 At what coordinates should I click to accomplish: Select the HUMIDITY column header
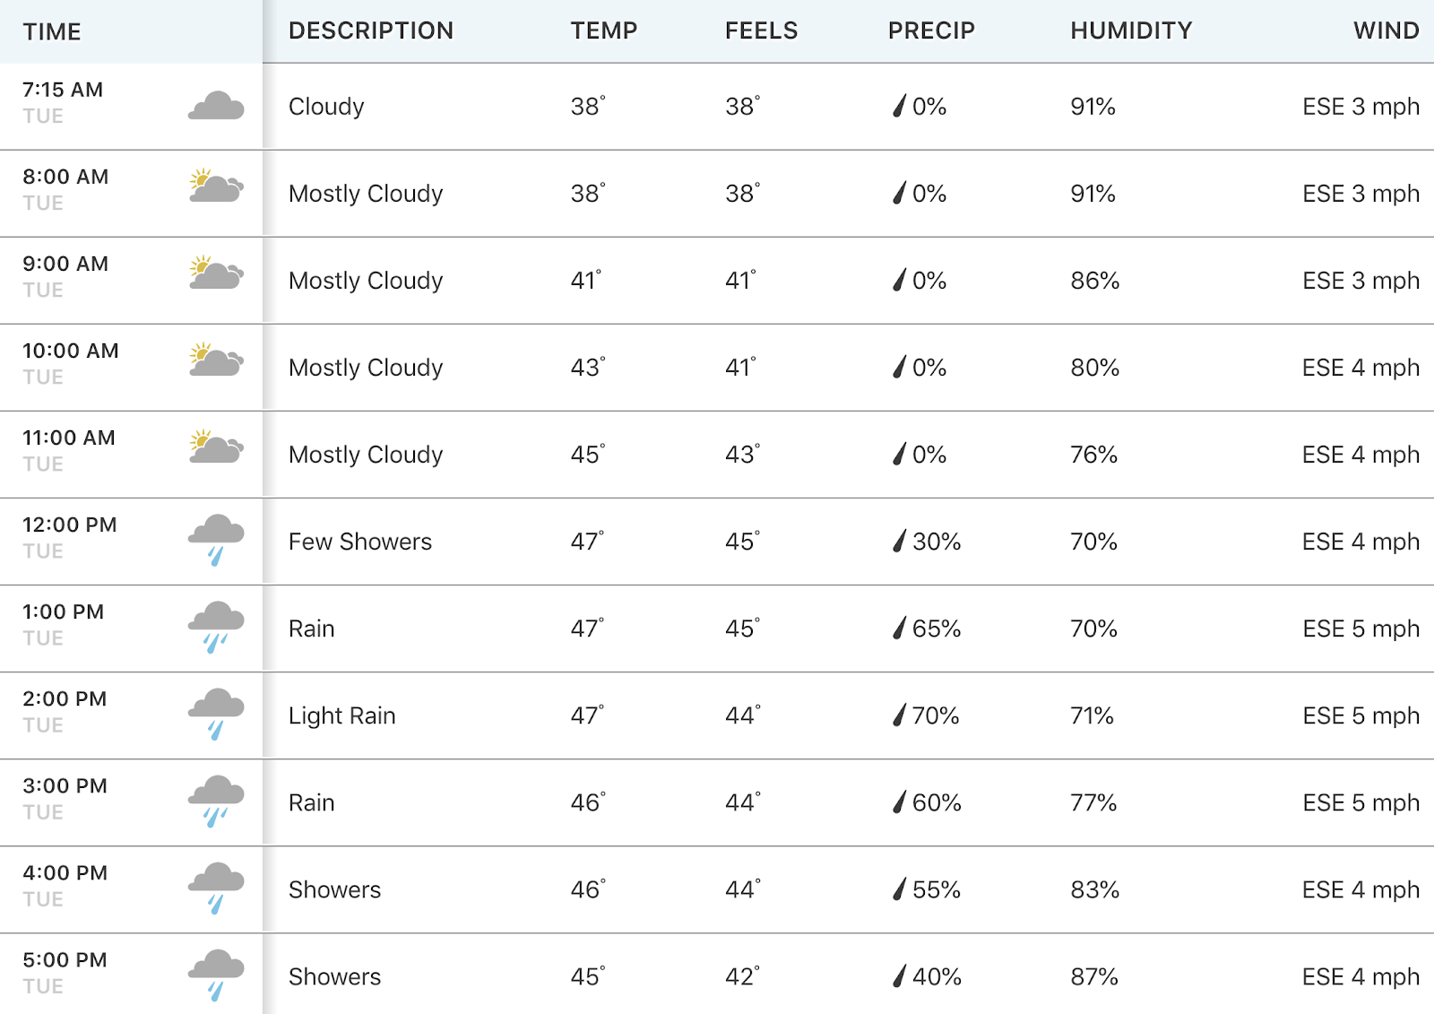tap(1131, 30)
